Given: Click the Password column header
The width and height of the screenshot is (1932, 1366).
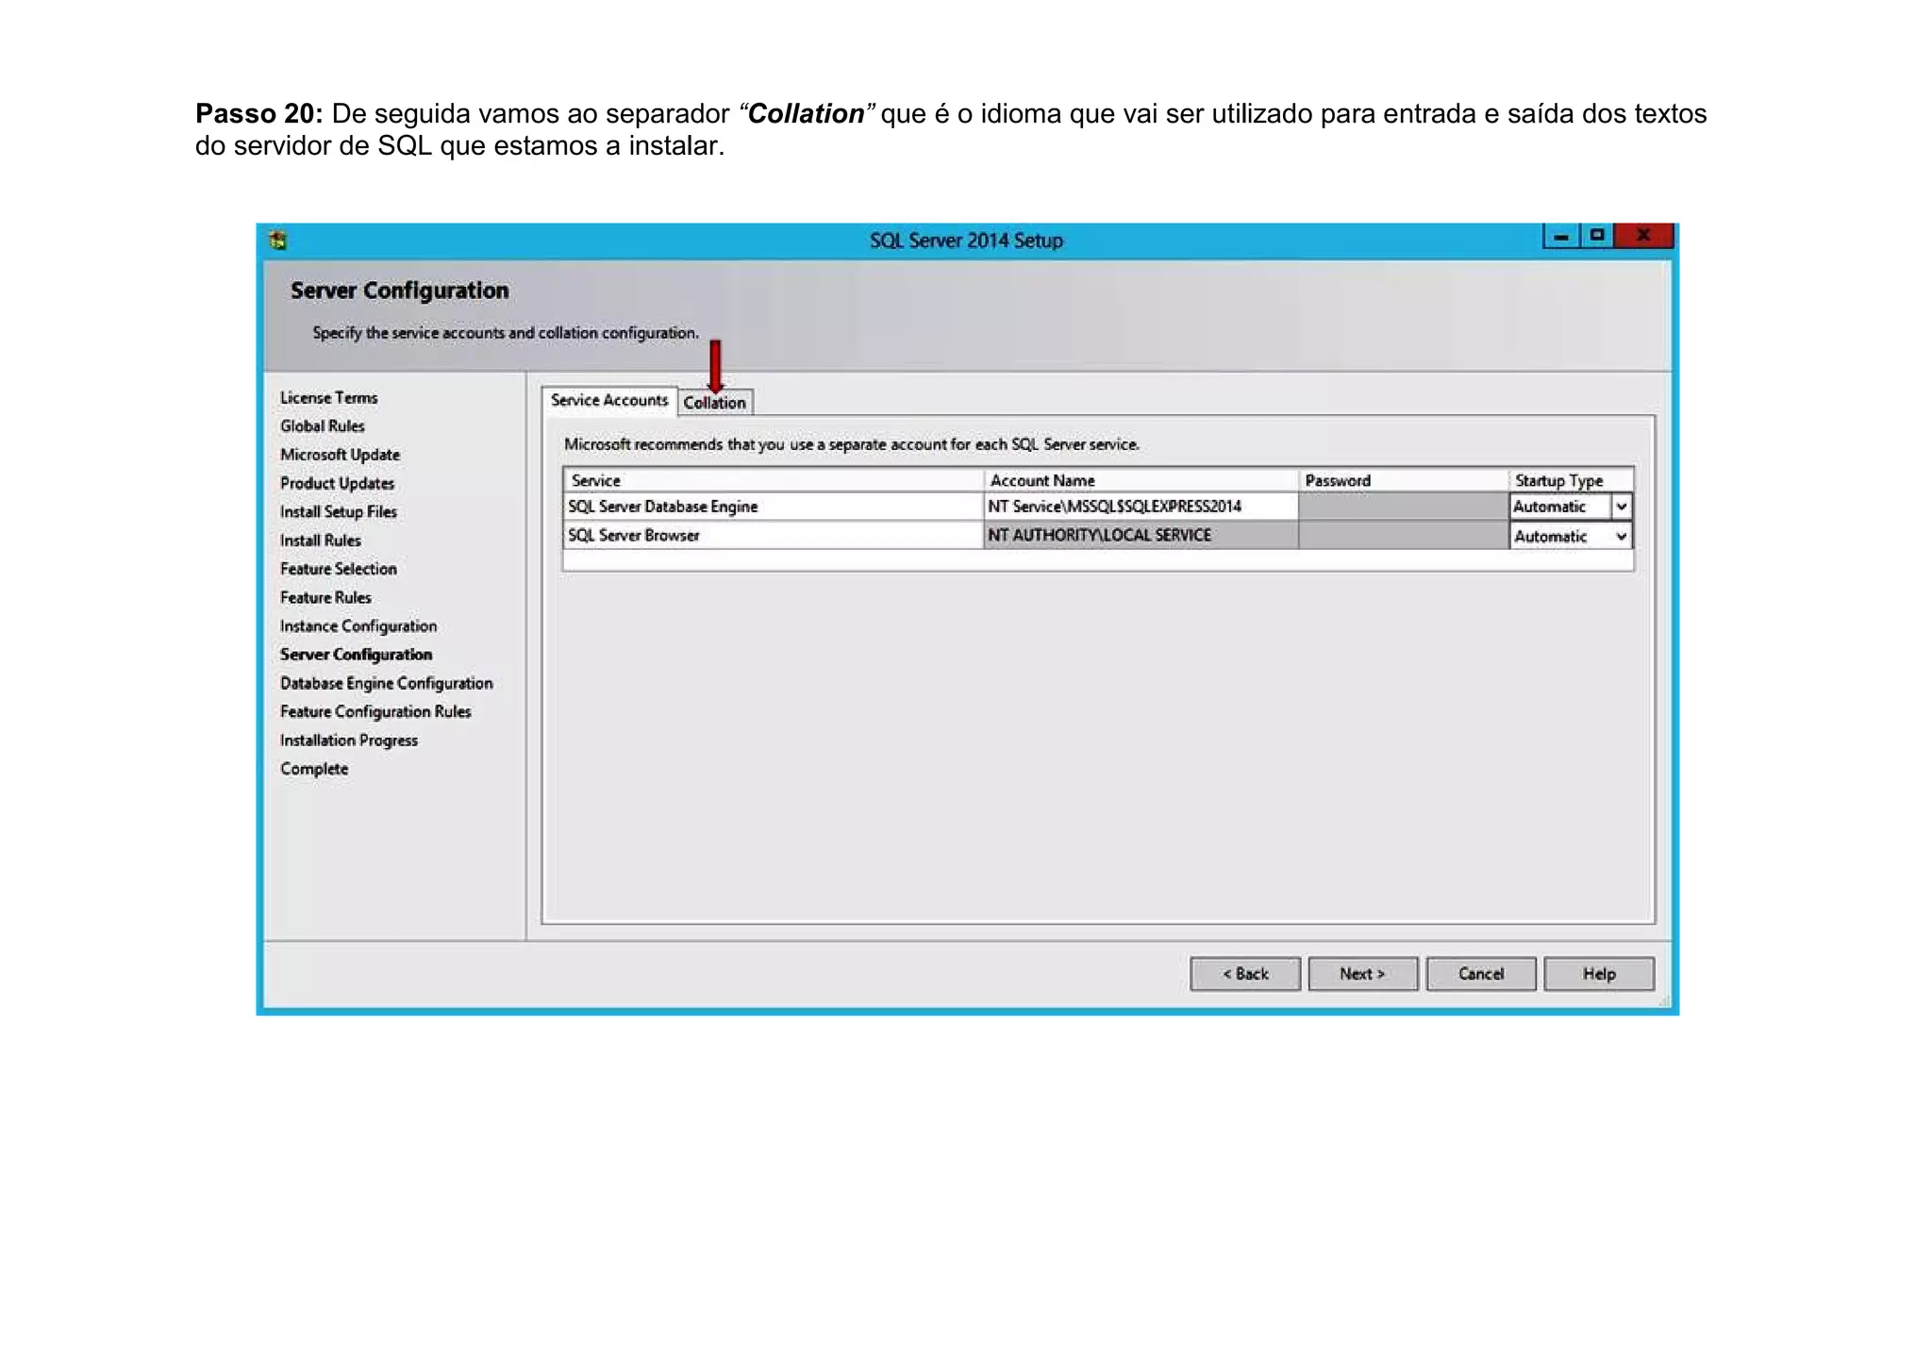Looking at the screenshot, I should click(1404, 480).
